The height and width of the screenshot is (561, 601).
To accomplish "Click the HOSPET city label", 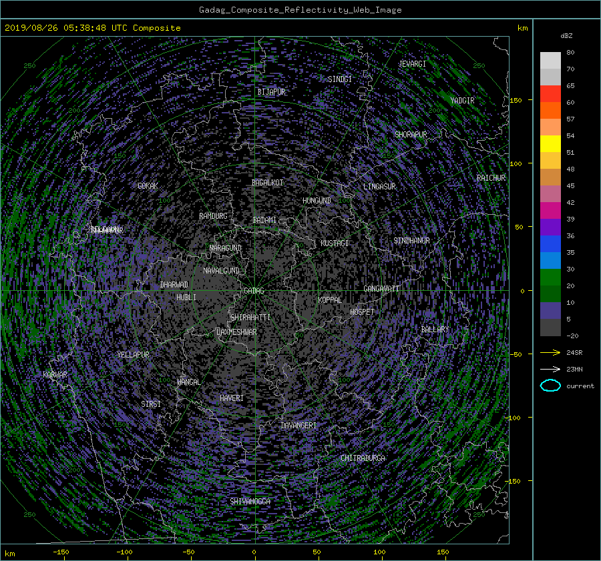I will click(x=362, y=312).
